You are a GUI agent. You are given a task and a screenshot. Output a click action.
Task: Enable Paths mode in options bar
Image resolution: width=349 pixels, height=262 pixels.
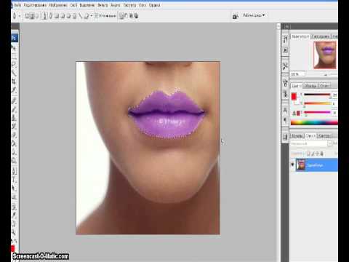(32, 16)
